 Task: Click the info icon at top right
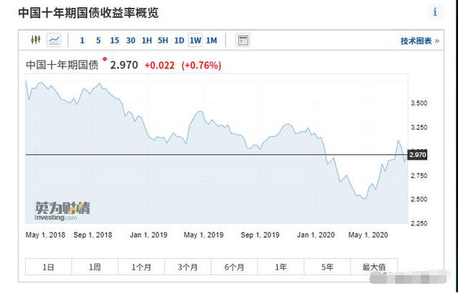[435, 12]
